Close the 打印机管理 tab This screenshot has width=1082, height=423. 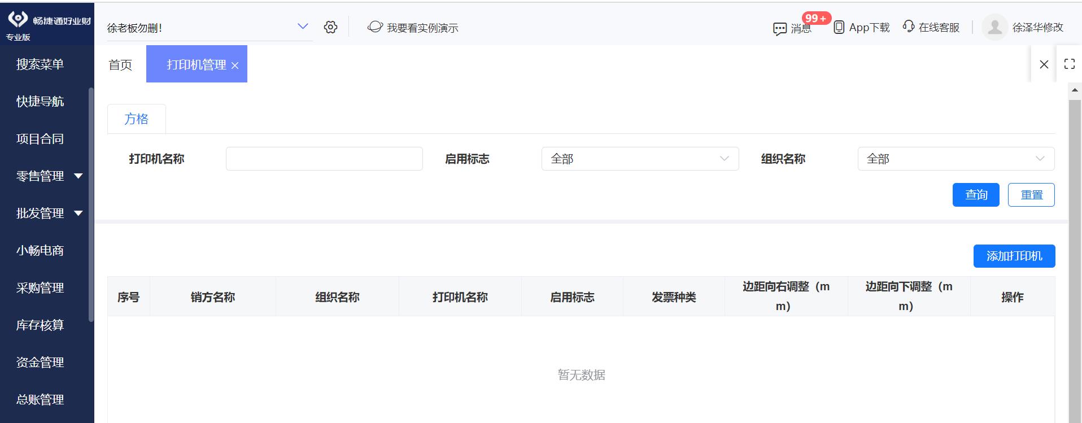click(x=235, y=66)
